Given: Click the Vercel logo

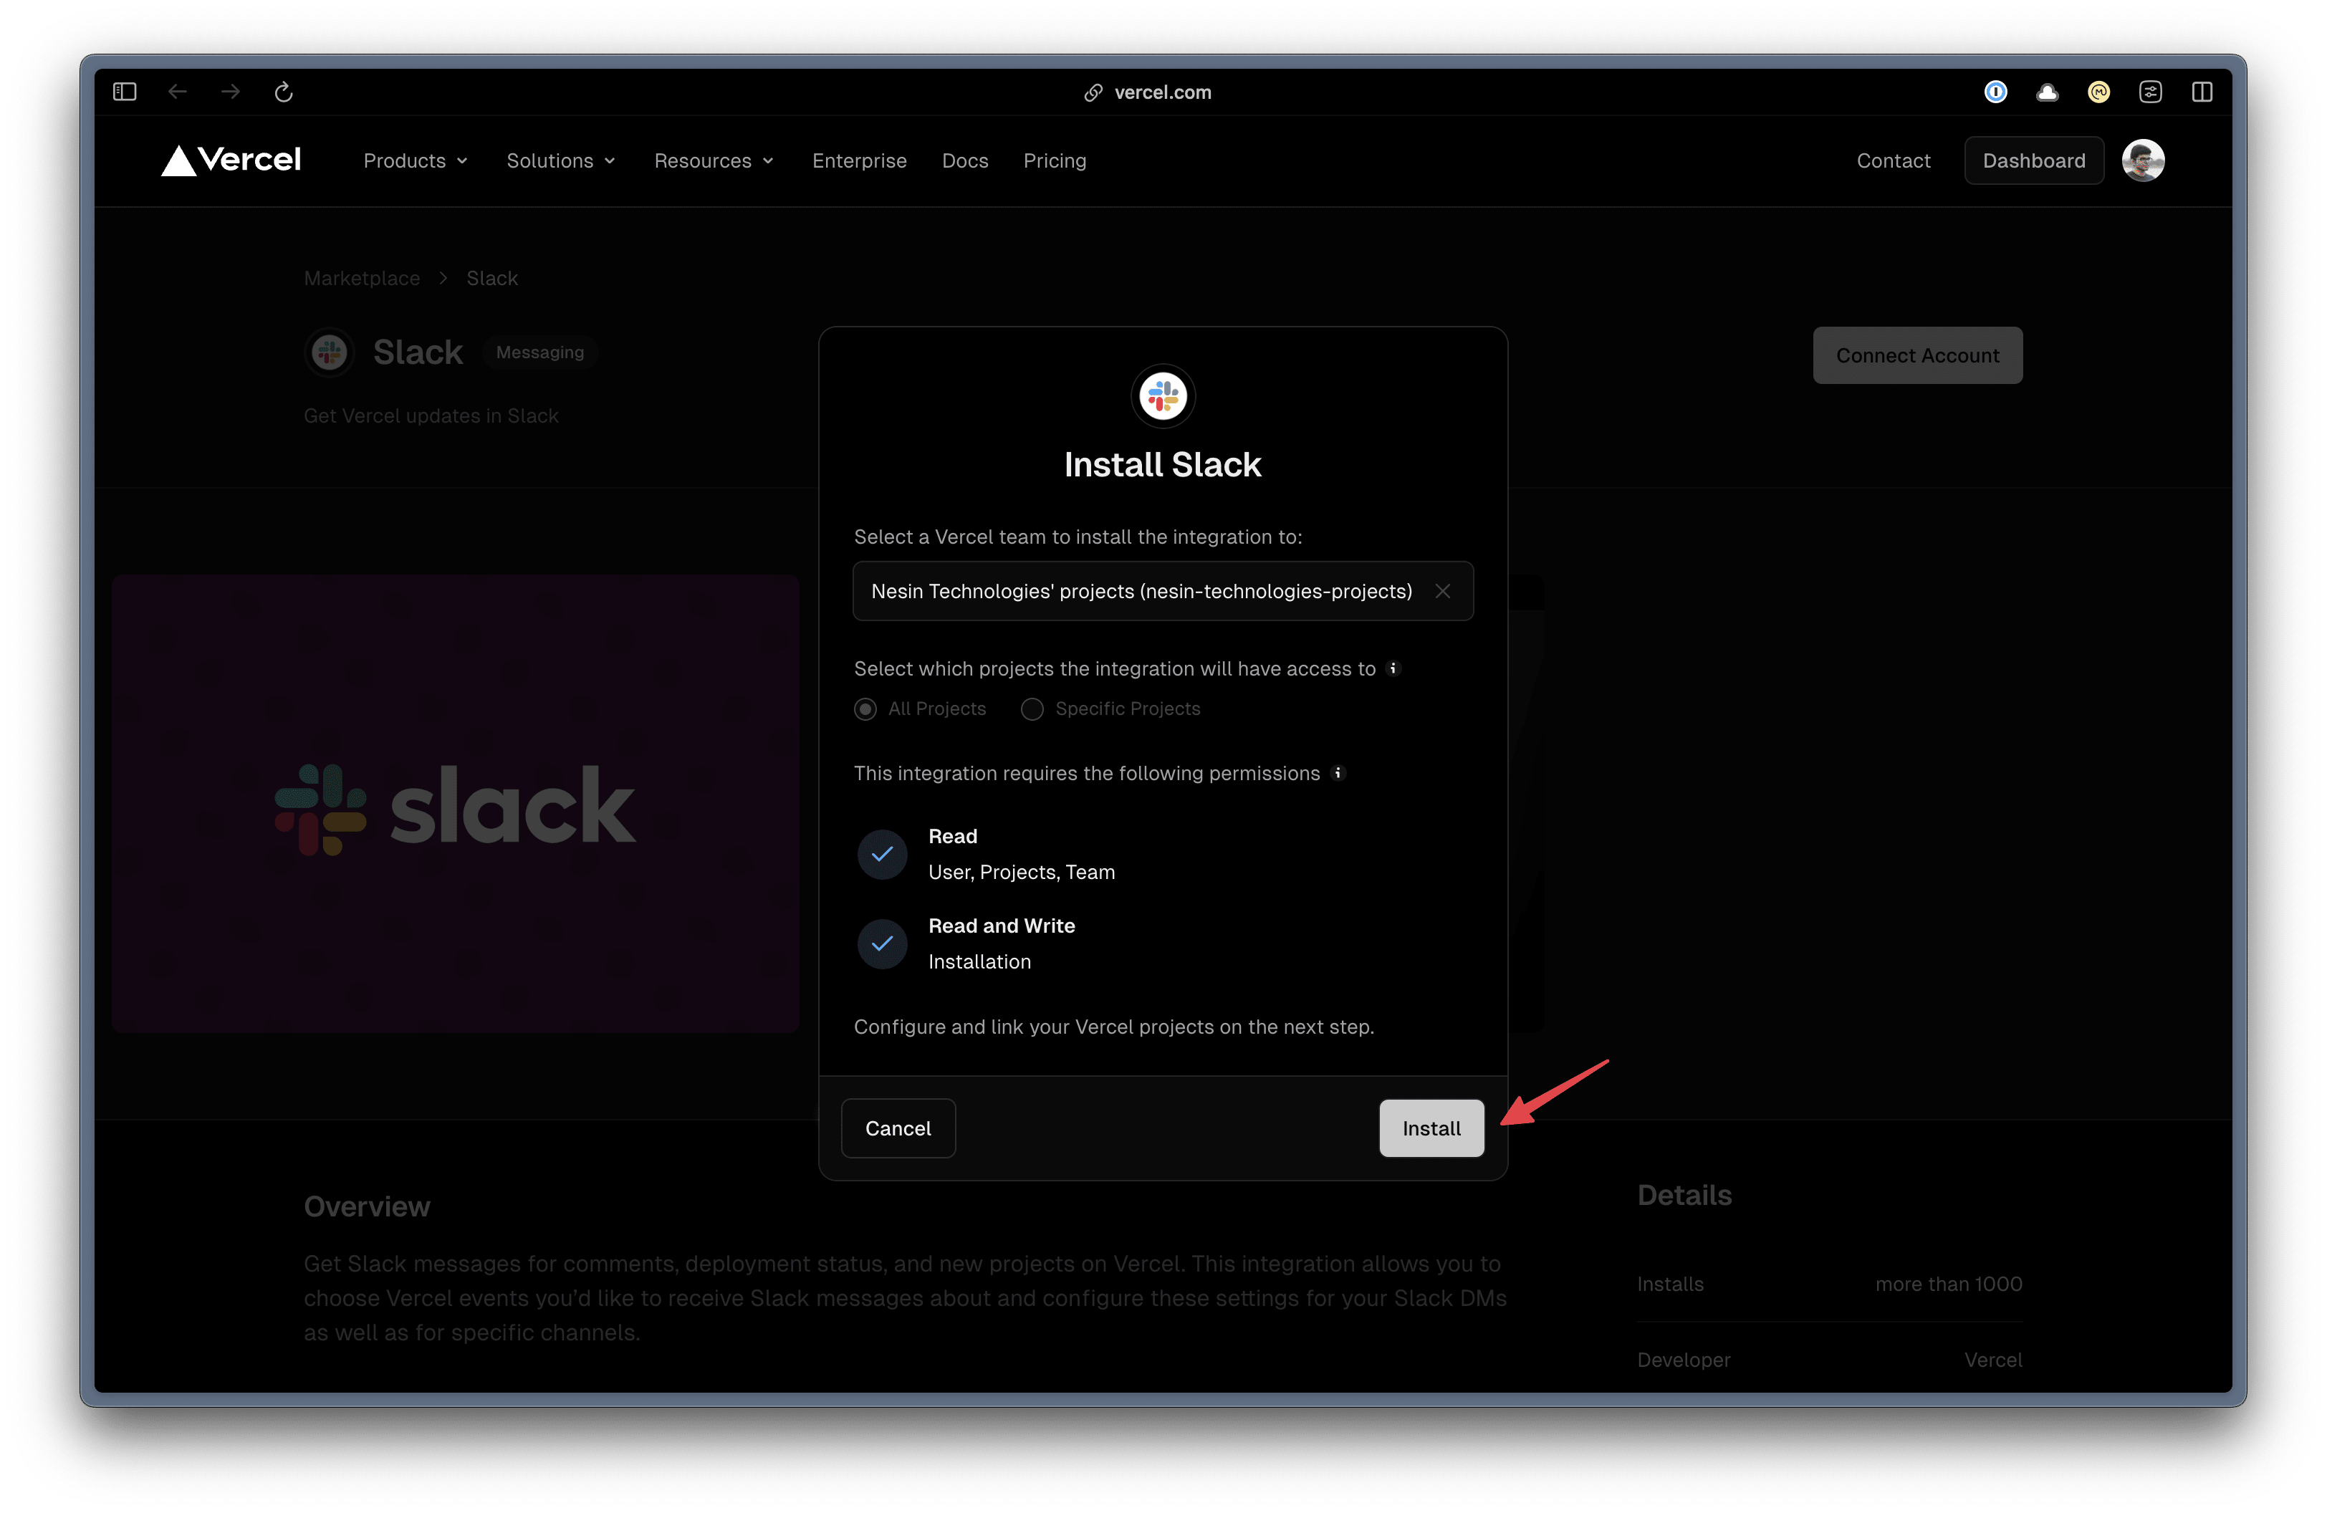Looking at the screenshot, I should click(231, 160).
